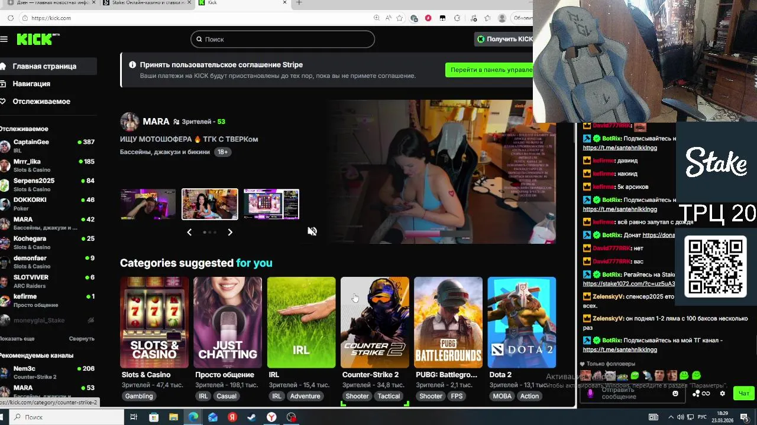This screenshot has height=425, width=757.
Task: Click the page reload icon
Action: click(11, 18)
